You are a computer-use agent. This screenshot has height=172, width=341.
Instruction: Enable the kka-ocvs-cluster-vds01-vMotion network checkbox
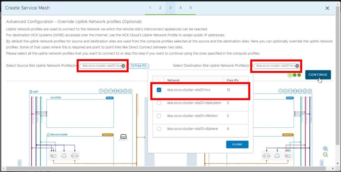159,116
